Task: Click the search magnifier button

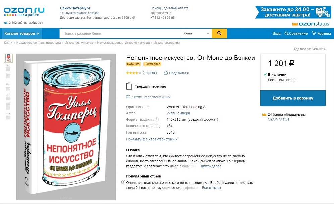Action: coord(220,34)
